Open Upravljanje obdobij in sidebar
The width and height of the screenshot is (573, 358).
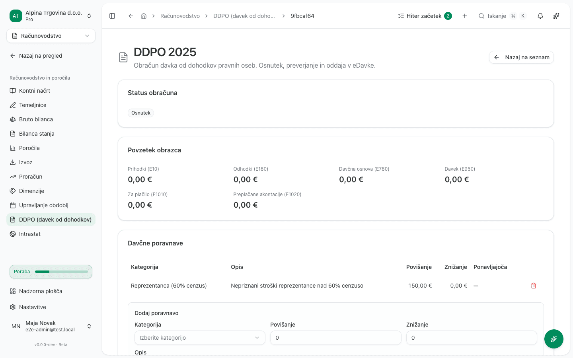pyautogui.click(x=51, y=205)
